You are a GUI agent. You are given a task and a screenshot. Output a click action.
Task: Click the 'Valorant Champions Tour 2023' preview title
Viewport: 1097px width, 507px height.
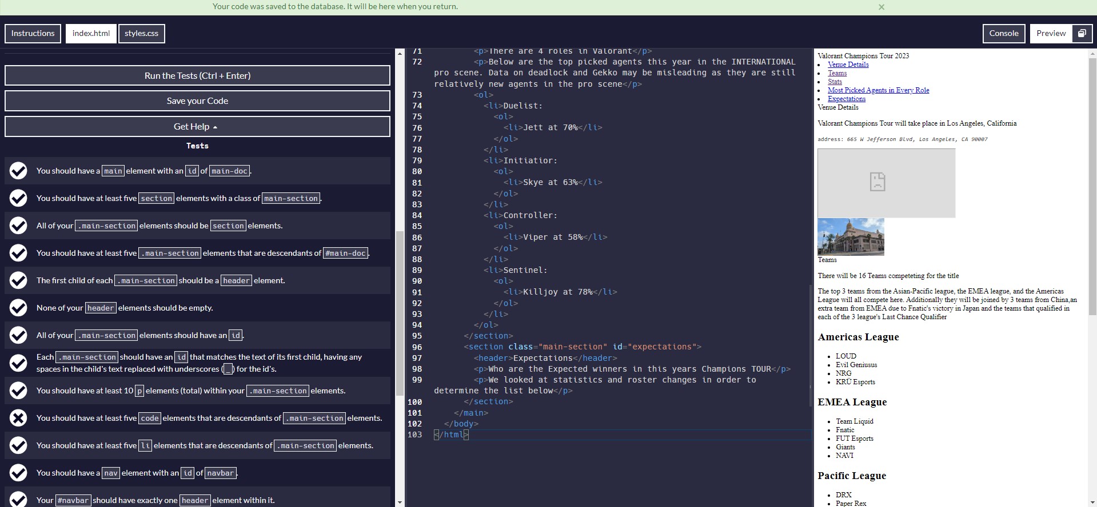coord(863,56)
